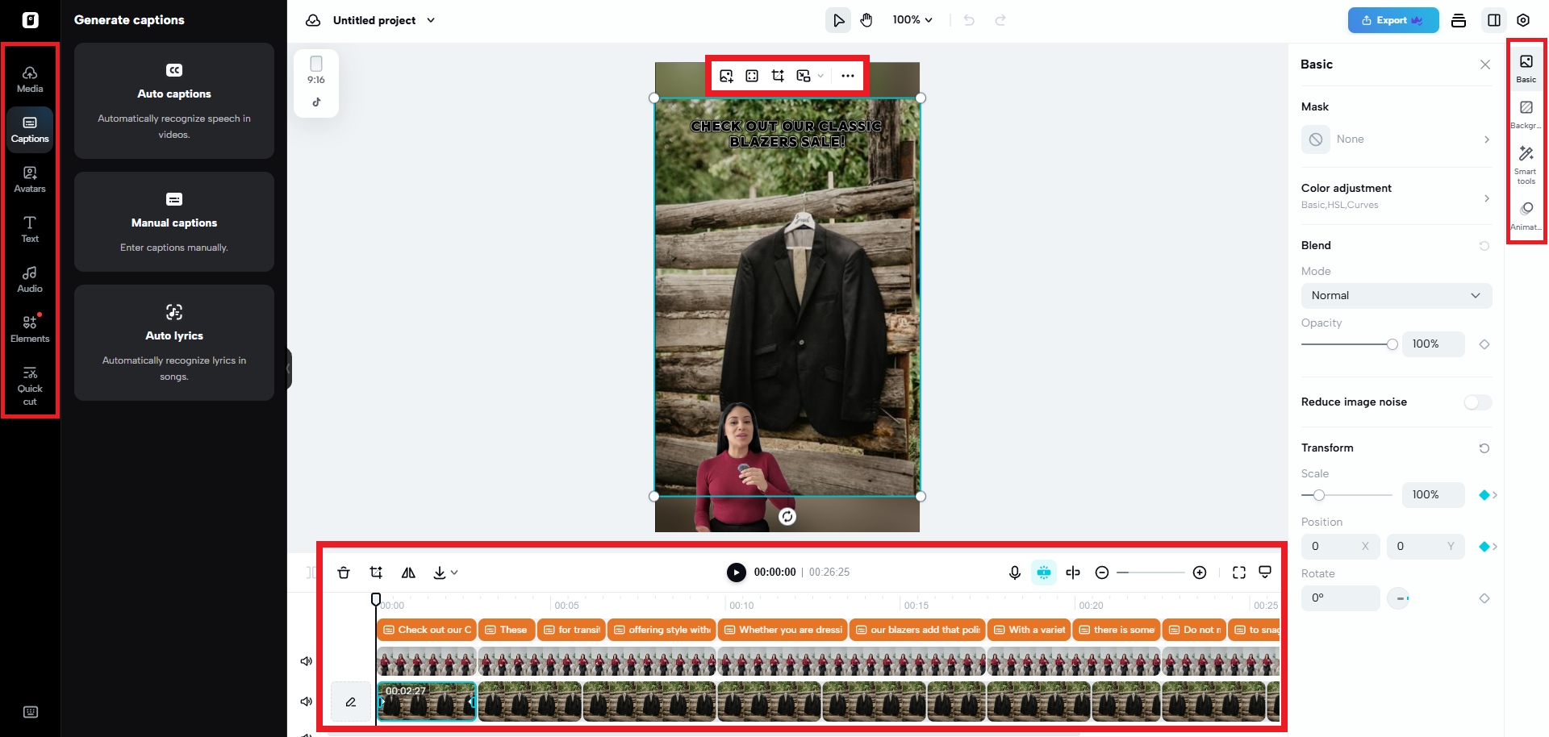Click the undo arrow
The width and height of the screenshot is (1549, 737).
[x=969, y=20]
